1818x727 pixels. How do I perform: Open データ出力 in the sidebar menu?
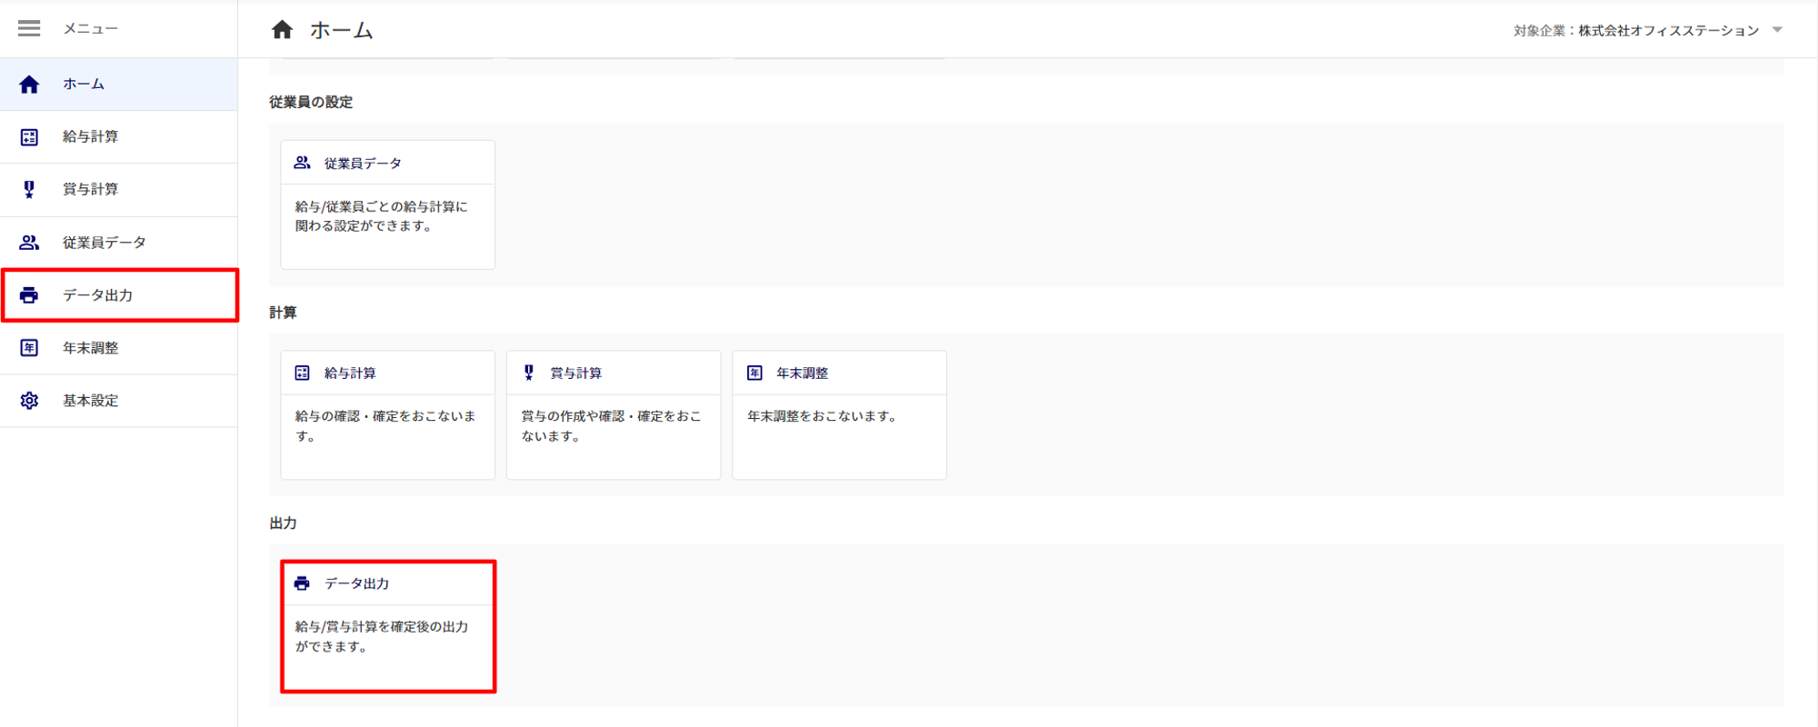pyautogui.click(x=119, y=295)
